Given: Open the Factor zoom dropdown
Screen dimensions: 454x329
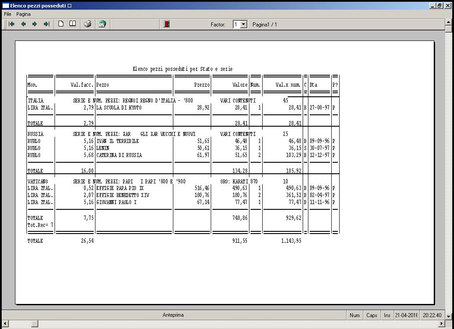Looking at the screenshot, I should 244,25.
